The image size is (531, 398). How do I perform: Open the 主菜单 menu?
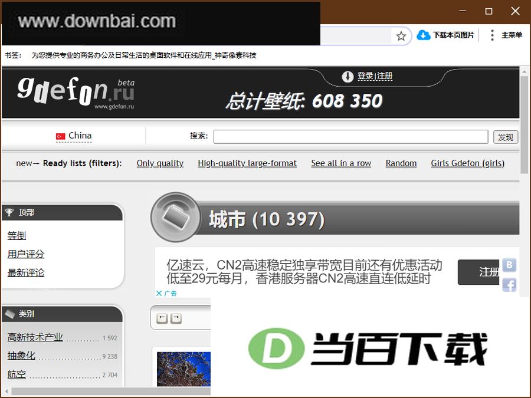pos(512,35)
